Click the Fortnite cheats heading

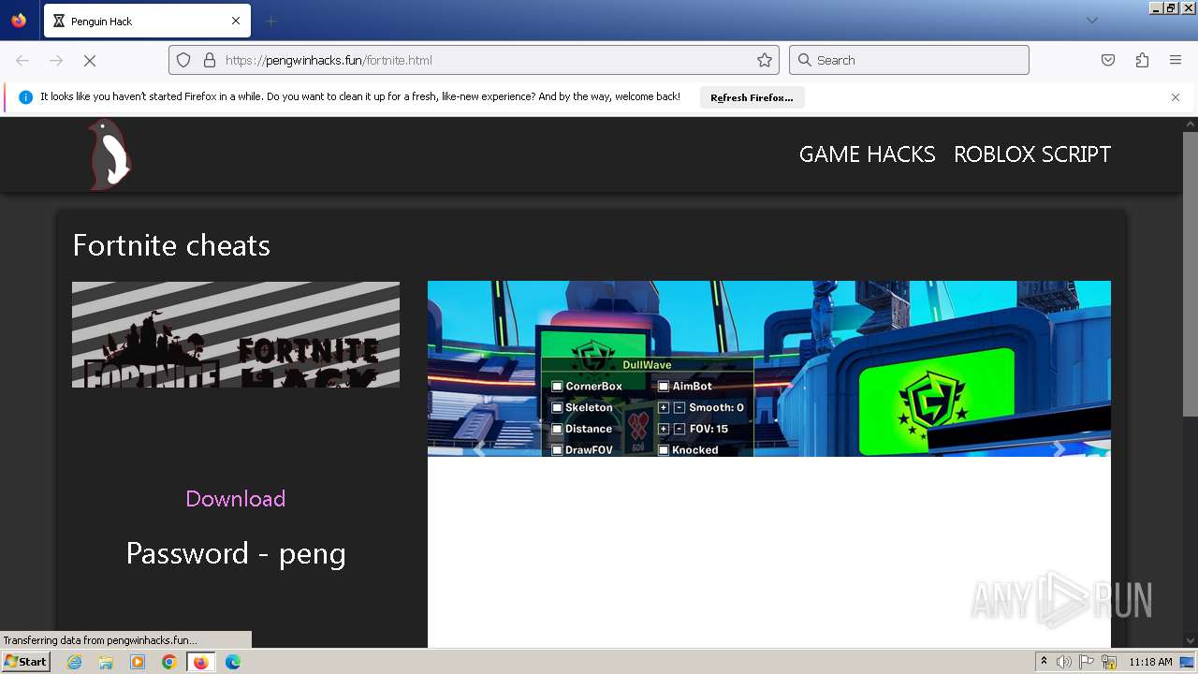coord(171,245)
